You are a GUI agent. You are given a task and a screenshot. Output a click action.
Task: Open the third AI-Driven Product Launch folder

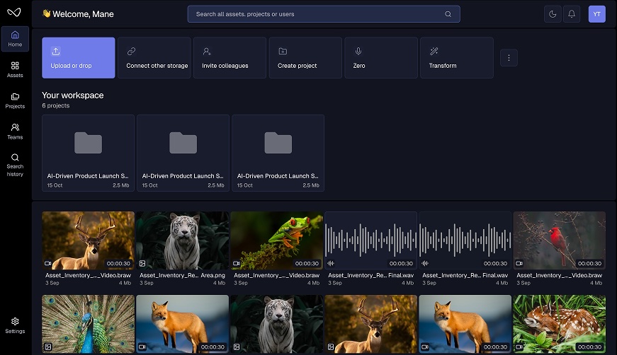coord(278,153)
